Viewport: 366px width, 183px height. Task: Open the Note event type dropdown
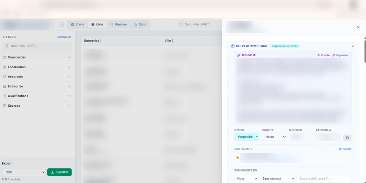(246, 178)
